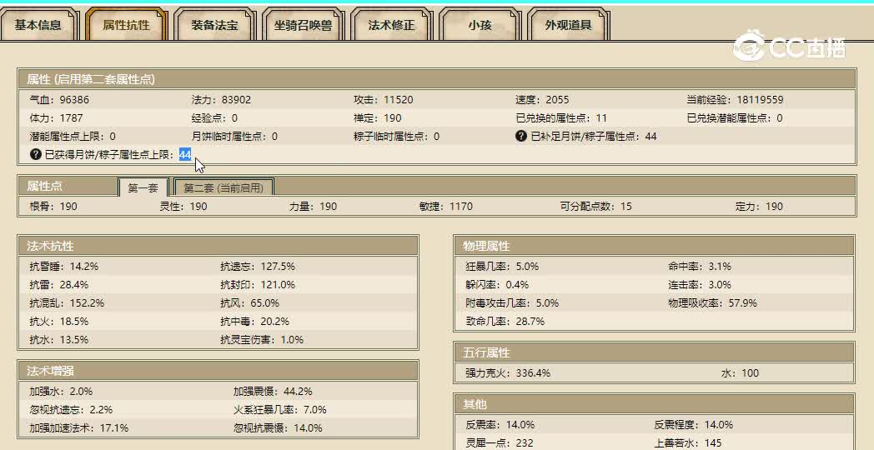Click the 躲闪率：0.4% entry
The image size is (874, 450).
[x=497, y=285]
